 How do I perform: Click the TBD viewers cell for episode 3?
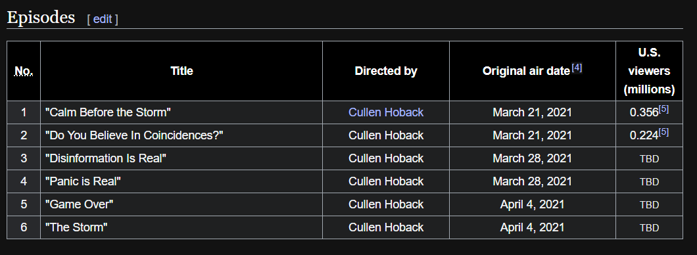(x=649, y=158)
